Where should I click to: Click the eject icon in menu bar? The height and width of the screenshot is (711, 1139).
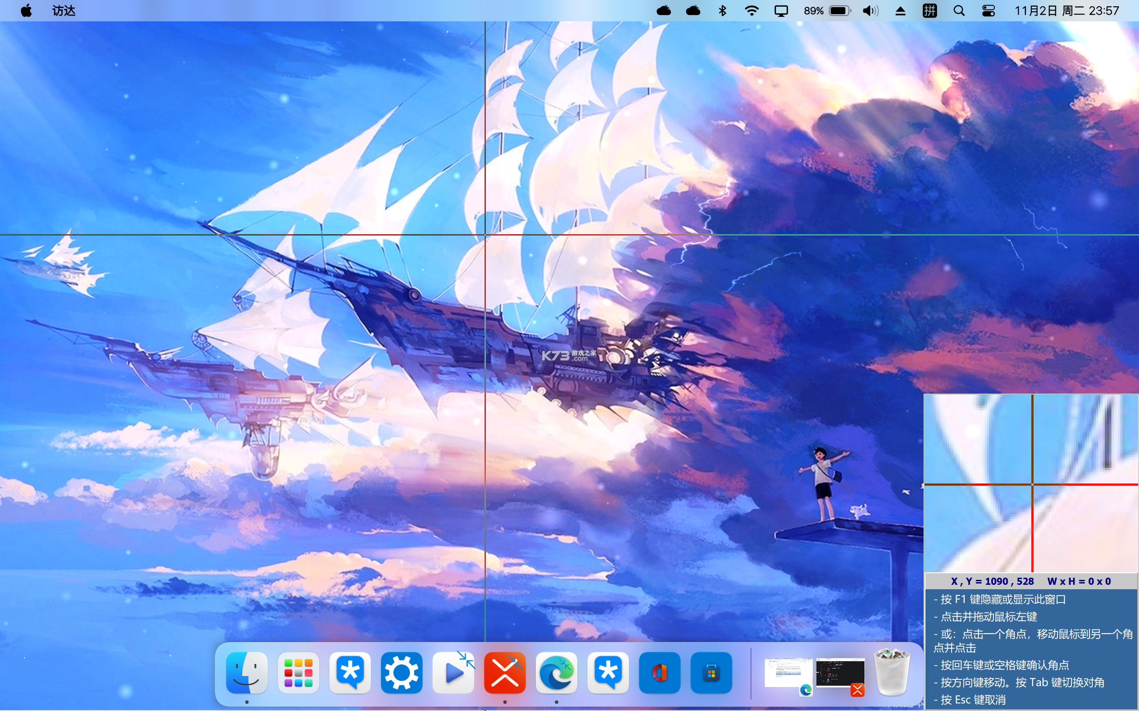(901, 11)
